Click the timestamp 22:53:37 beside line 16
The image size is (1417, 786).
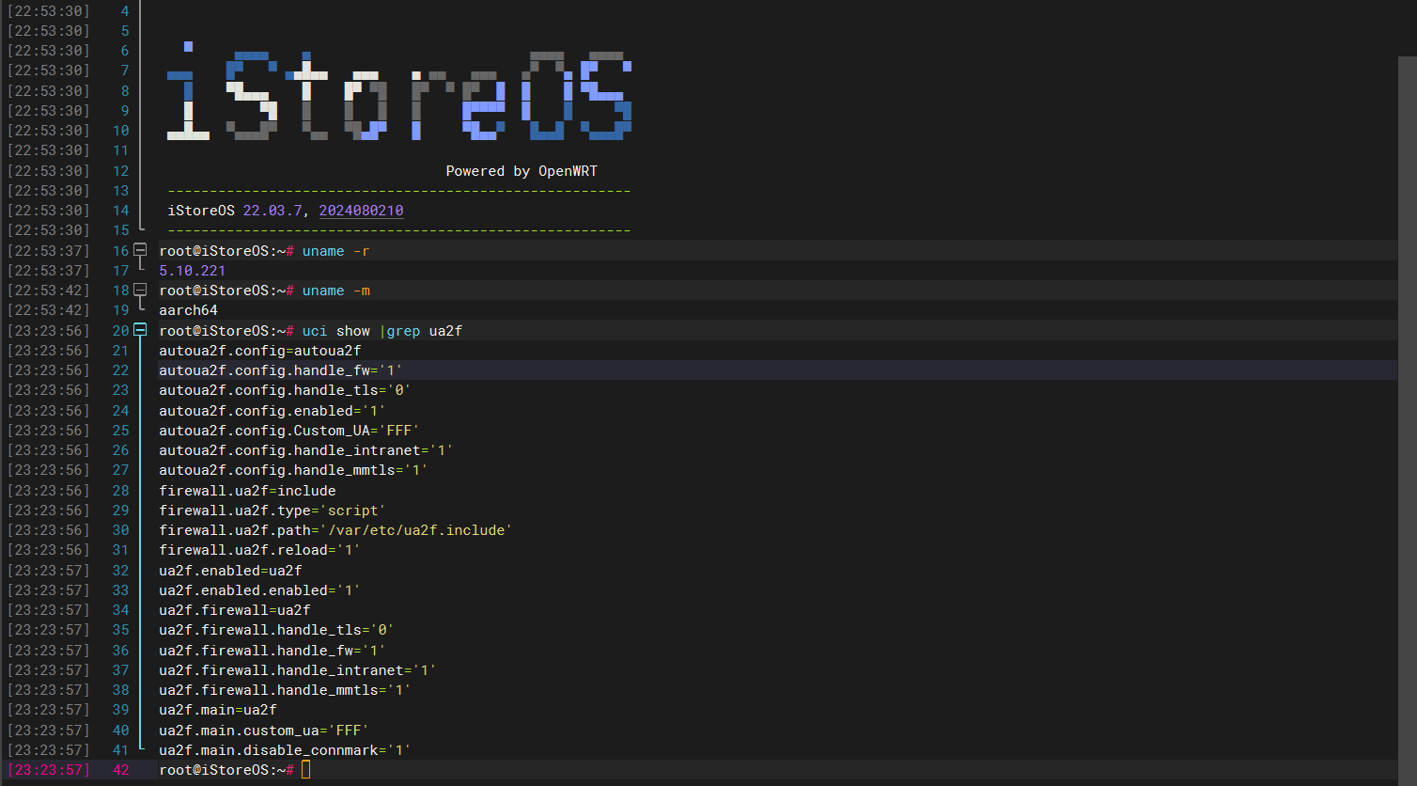tap(49, 251)
